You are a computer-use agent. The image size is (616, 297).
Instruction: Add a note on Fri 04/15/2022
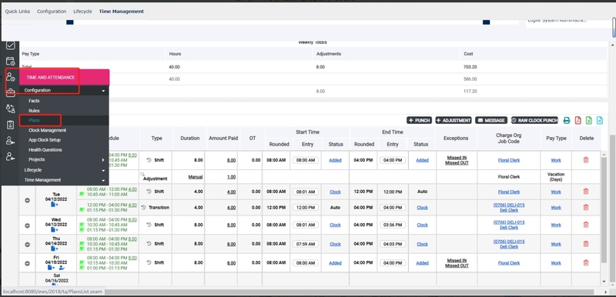[x=51, y=268]
